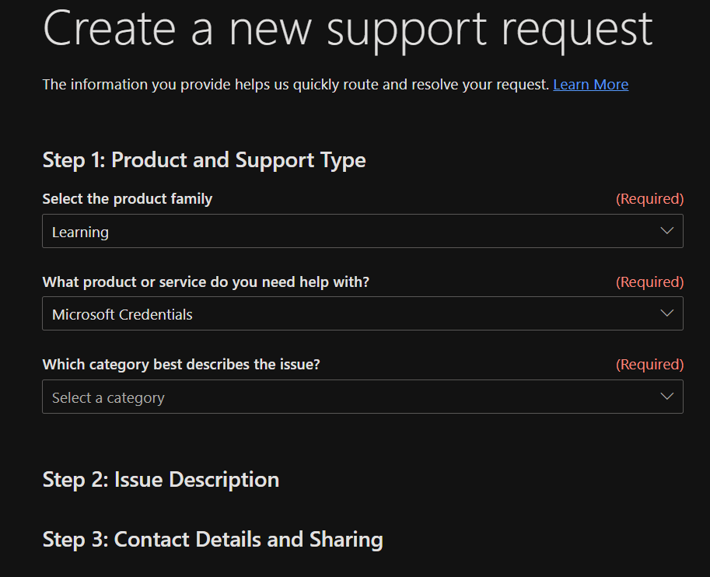710x577 pixels.
Task: Click (Required) beside the product or service question
Action: click(x=650, y=282)
